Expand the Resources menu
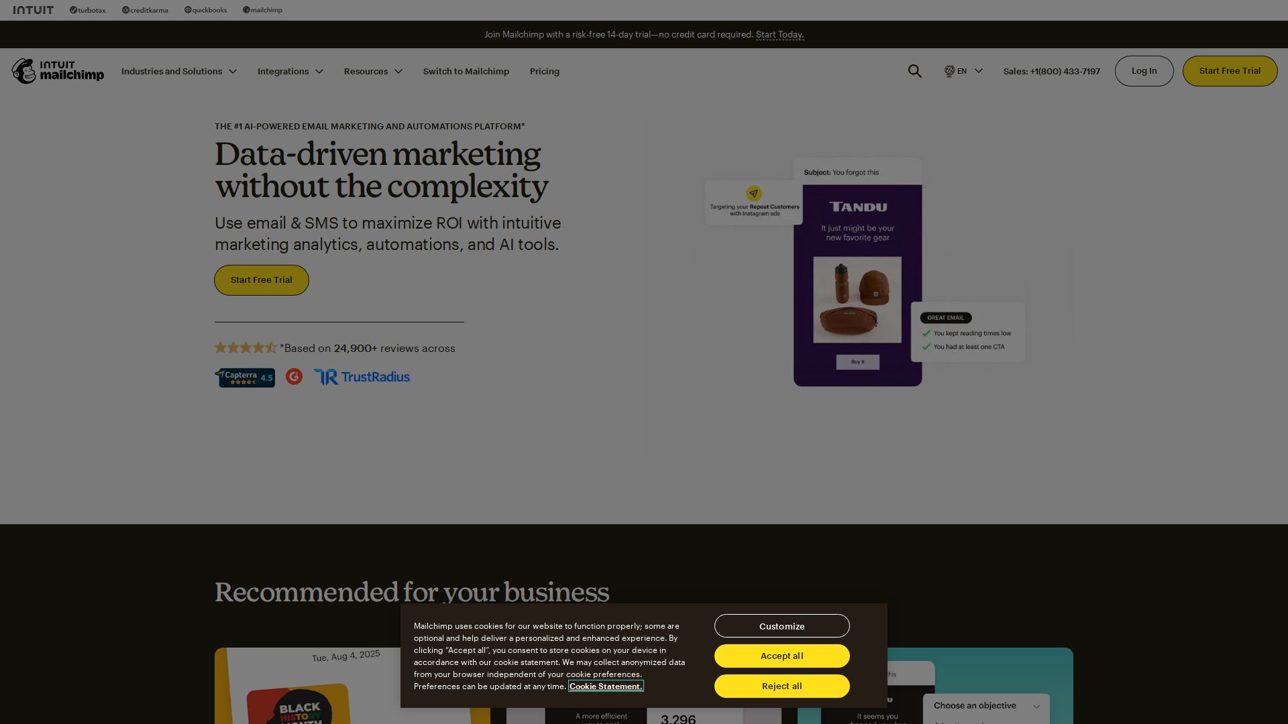The image size is (1288, 724). point(373,71)
